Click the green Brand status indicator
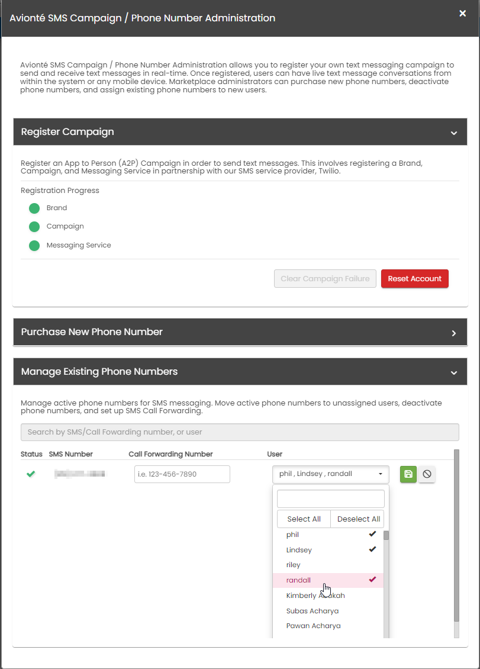The height and width of the screenshot is (669, 480). [x=34, y=208]
